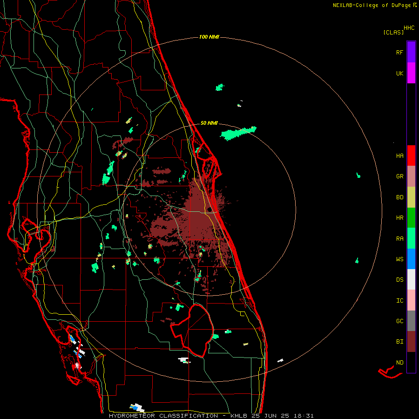Click the magenta UK legend color swatch

coord(411,73)
